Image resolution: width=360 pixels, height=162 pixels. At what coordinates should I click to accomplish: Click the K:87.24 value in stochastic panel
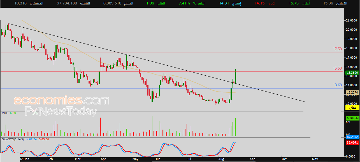tap(32, 139)
